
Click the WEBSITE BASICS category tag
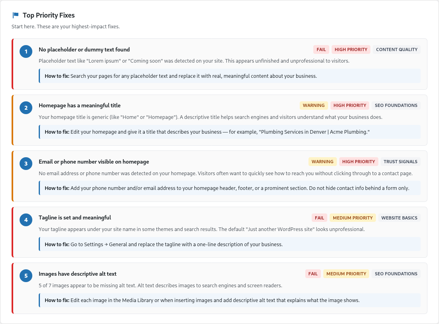click(x=399, y=218)
